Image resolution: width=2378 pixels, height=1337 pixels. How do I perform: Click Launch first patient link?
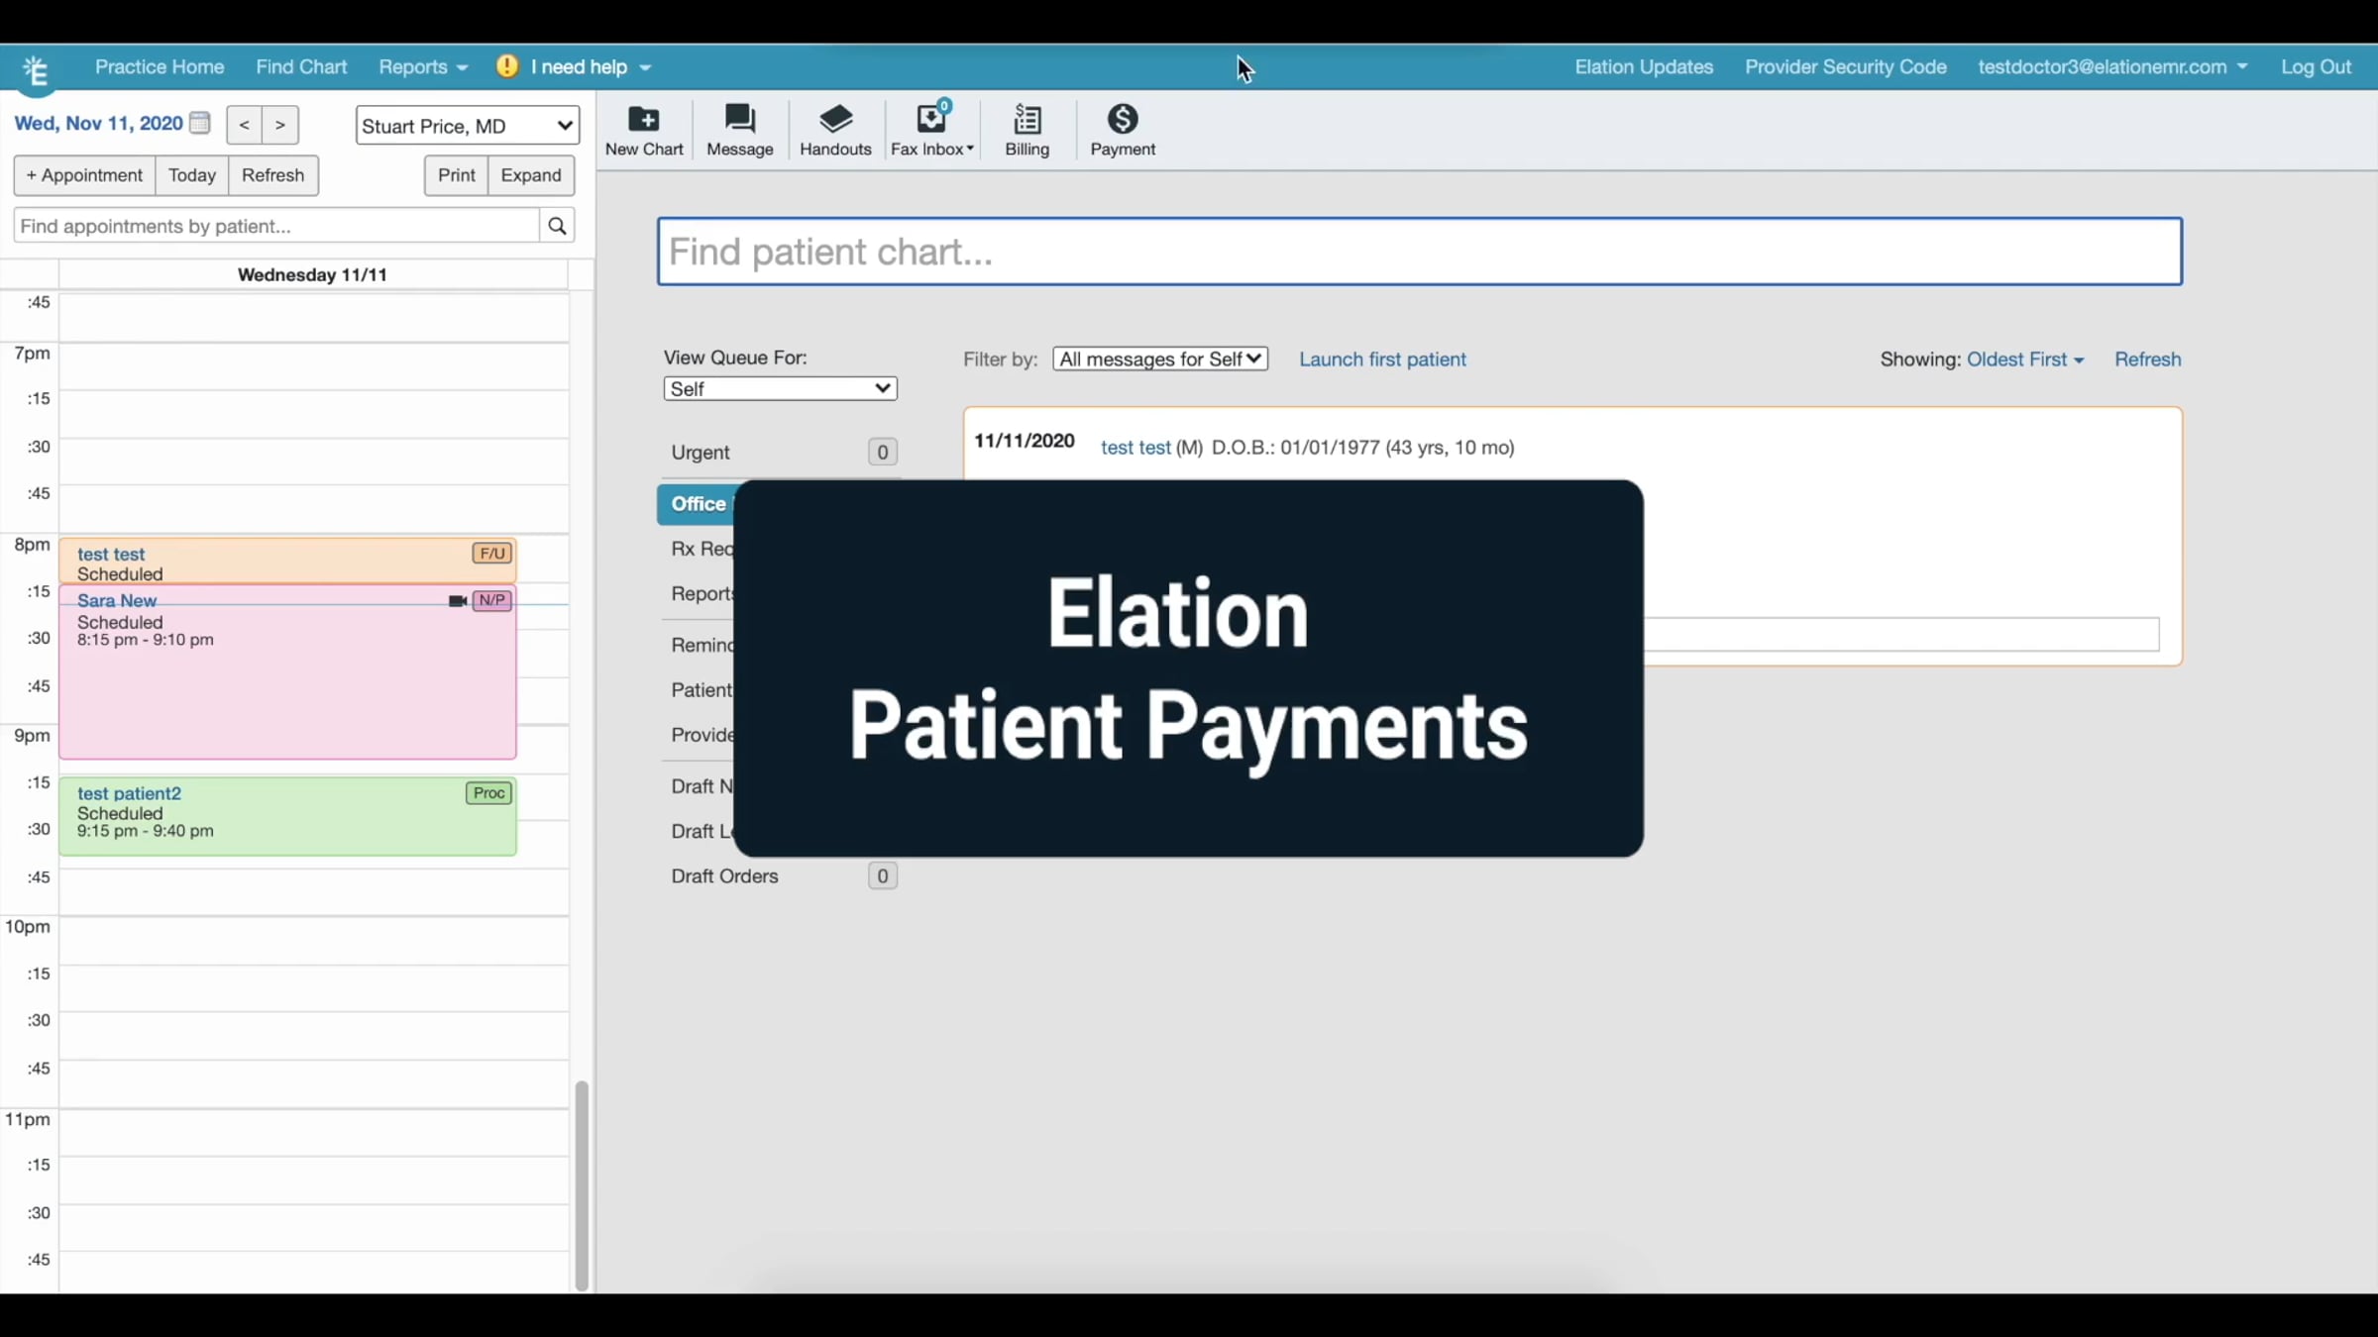(1382, 360)
